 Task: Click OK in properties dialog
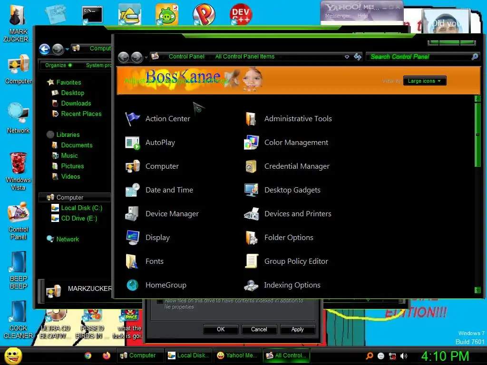[221, 329]
